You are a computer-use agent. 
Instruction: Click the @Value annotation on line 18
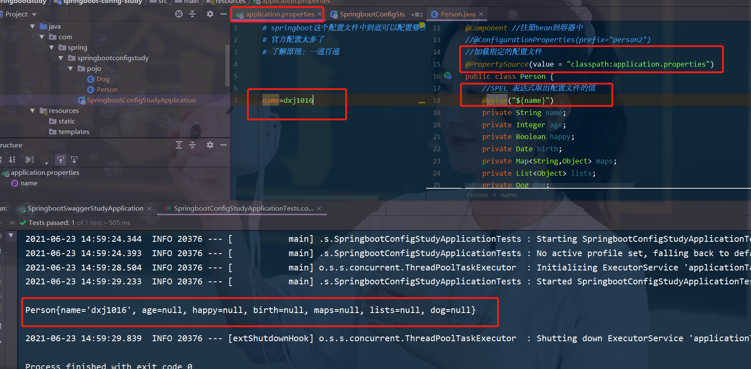tap(494, 100)
